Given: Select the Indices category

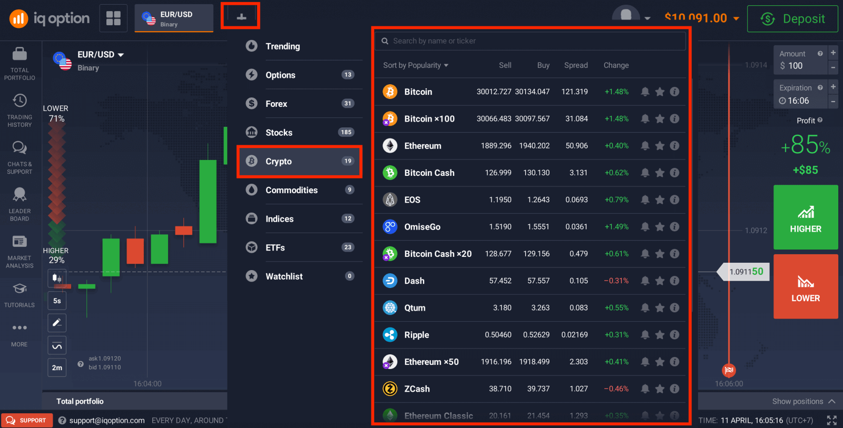Looking at the screenshot, I should pyautogui.click(x=300, y=219).
